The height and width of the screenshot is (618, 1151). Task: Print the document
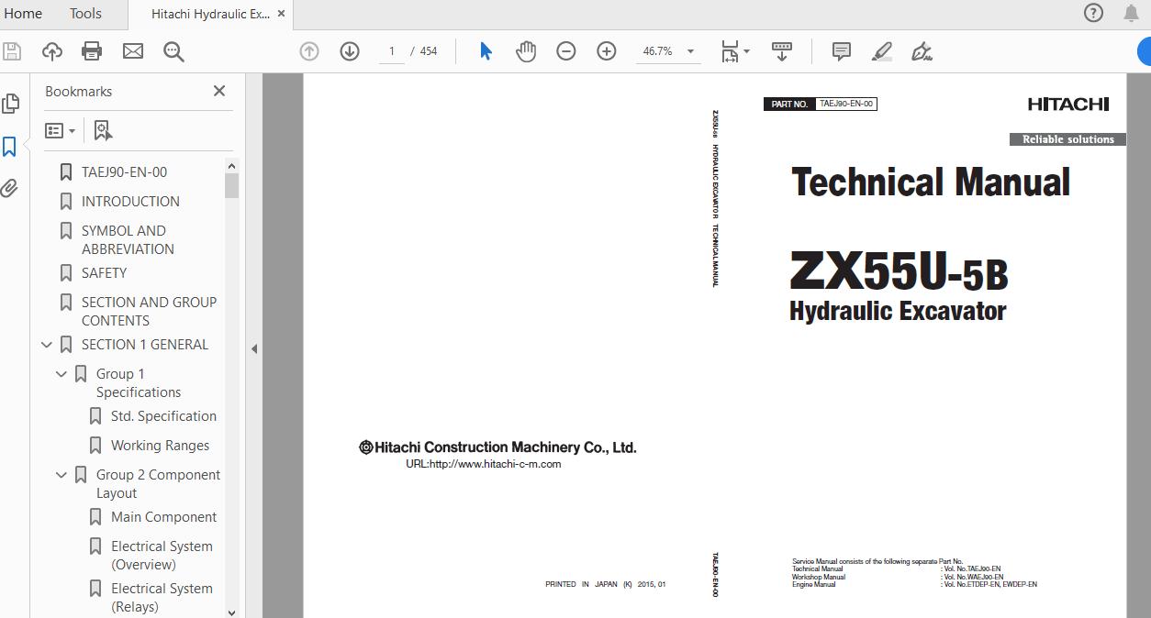click(92, 51)
